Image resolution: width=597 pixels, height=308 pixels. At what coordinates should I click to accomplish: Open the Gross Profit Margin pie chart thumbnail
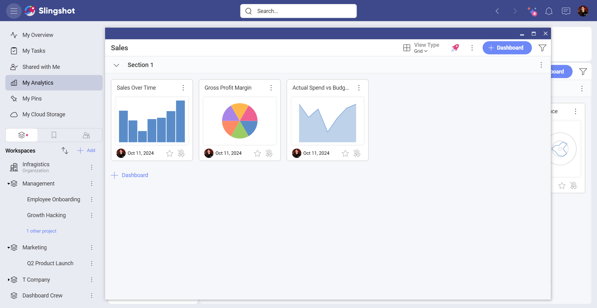click(x=239, y=121)
